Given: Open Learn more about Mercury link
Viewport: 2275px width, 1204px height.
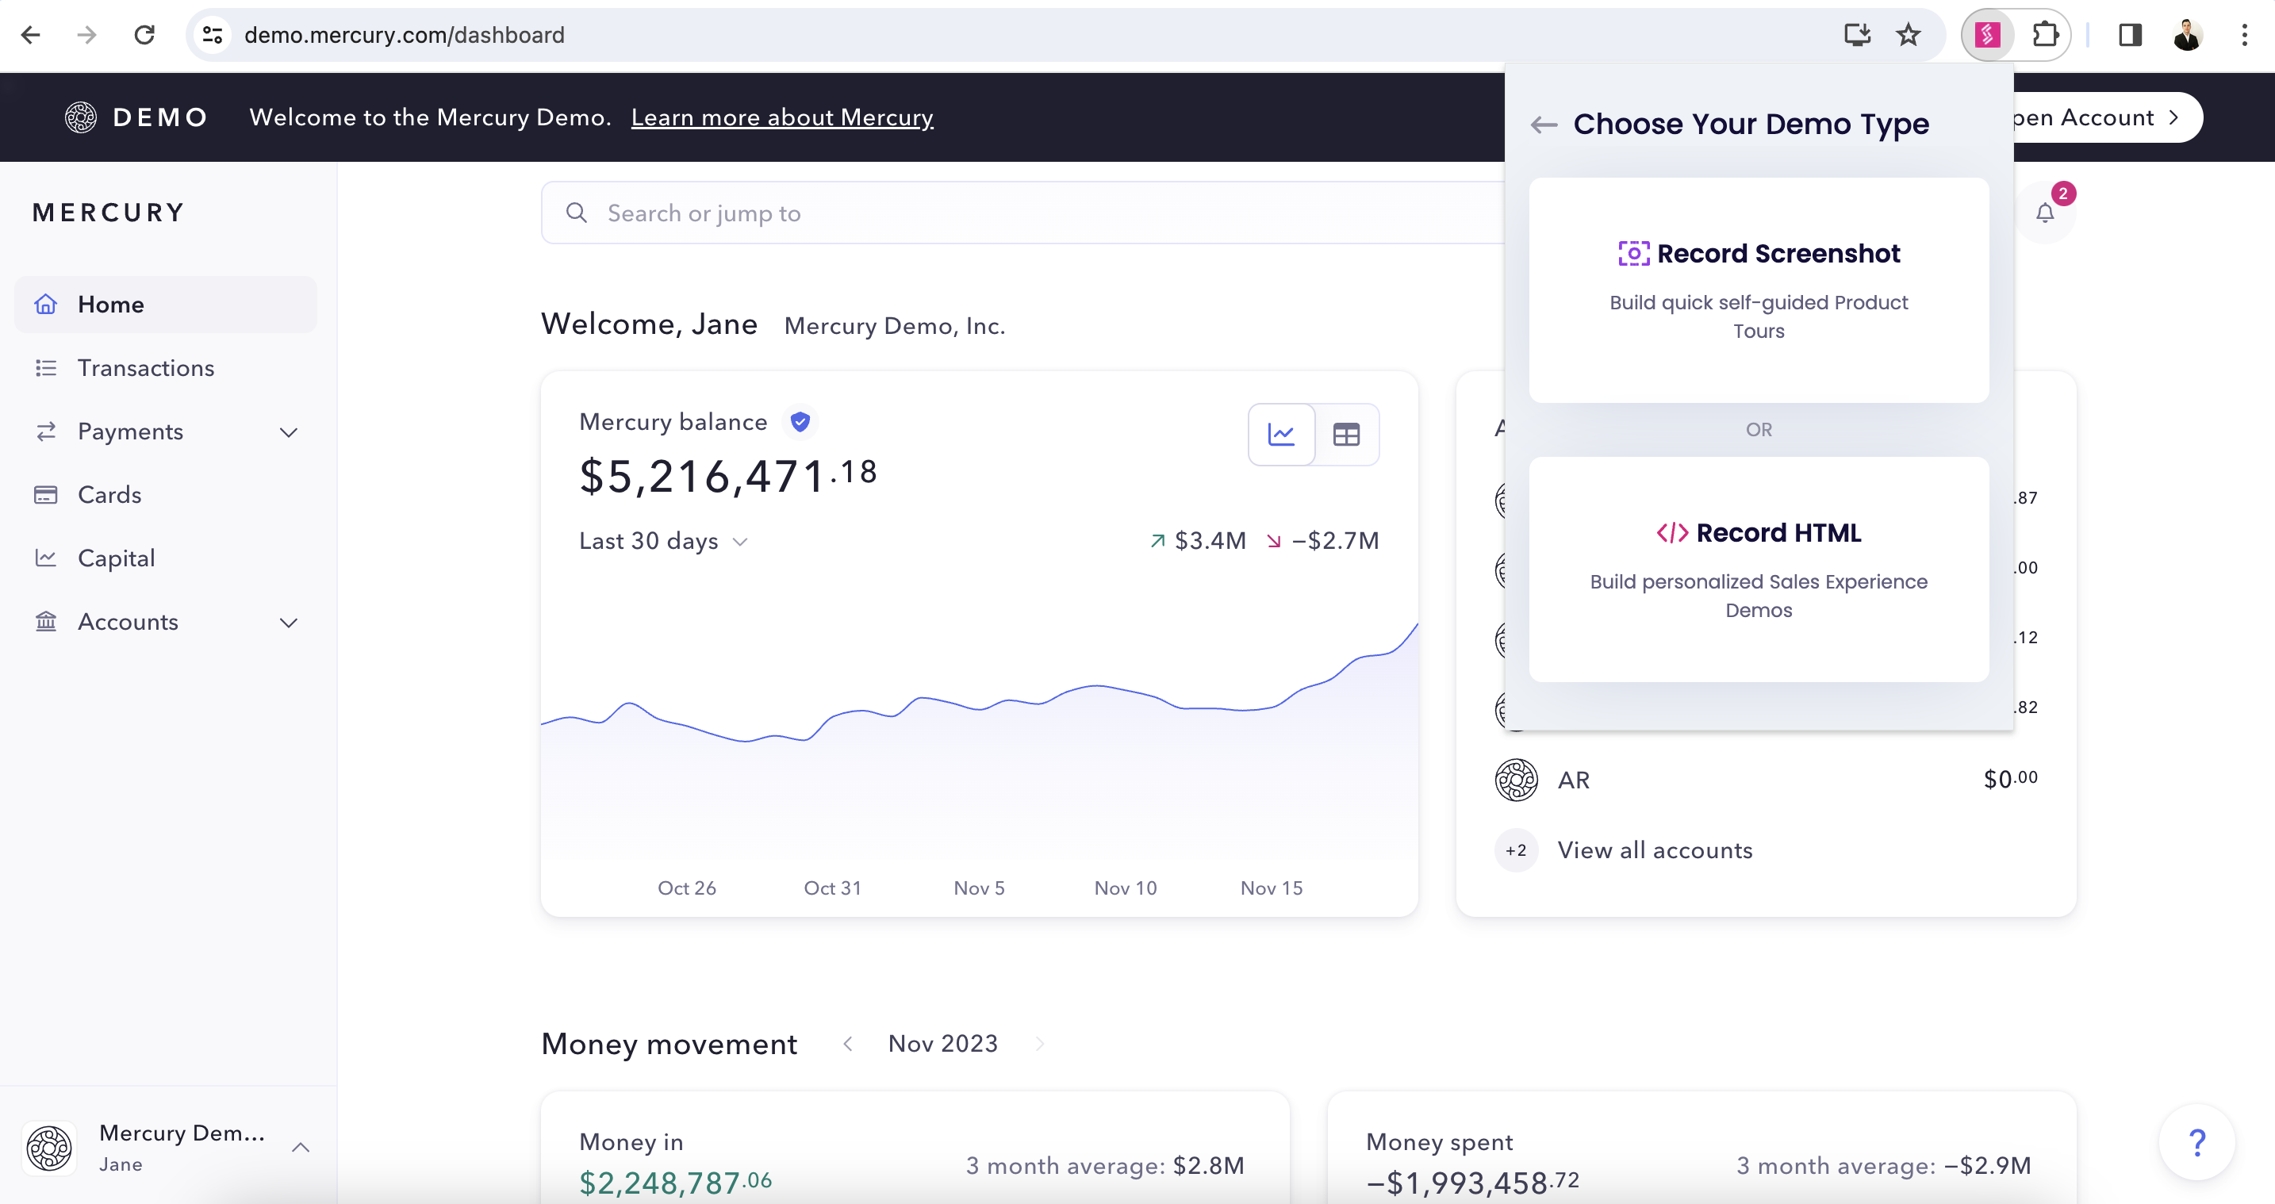Looking at the screenshot, I should tap(782, 117).
